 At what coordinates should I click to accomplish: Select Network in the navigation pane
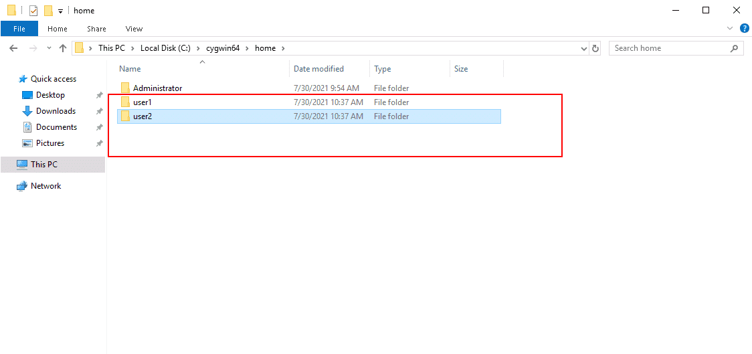(x=45, y=186)
